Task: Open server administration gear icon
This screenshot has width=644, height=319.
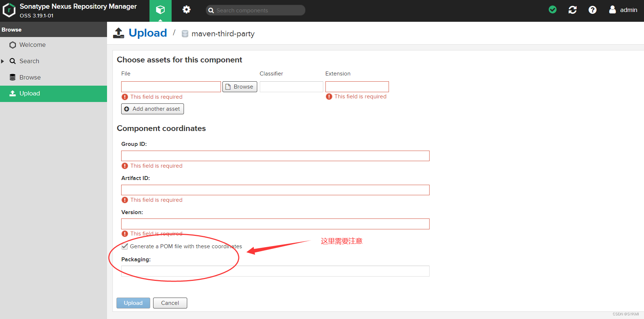Action: tap(186, 10)
